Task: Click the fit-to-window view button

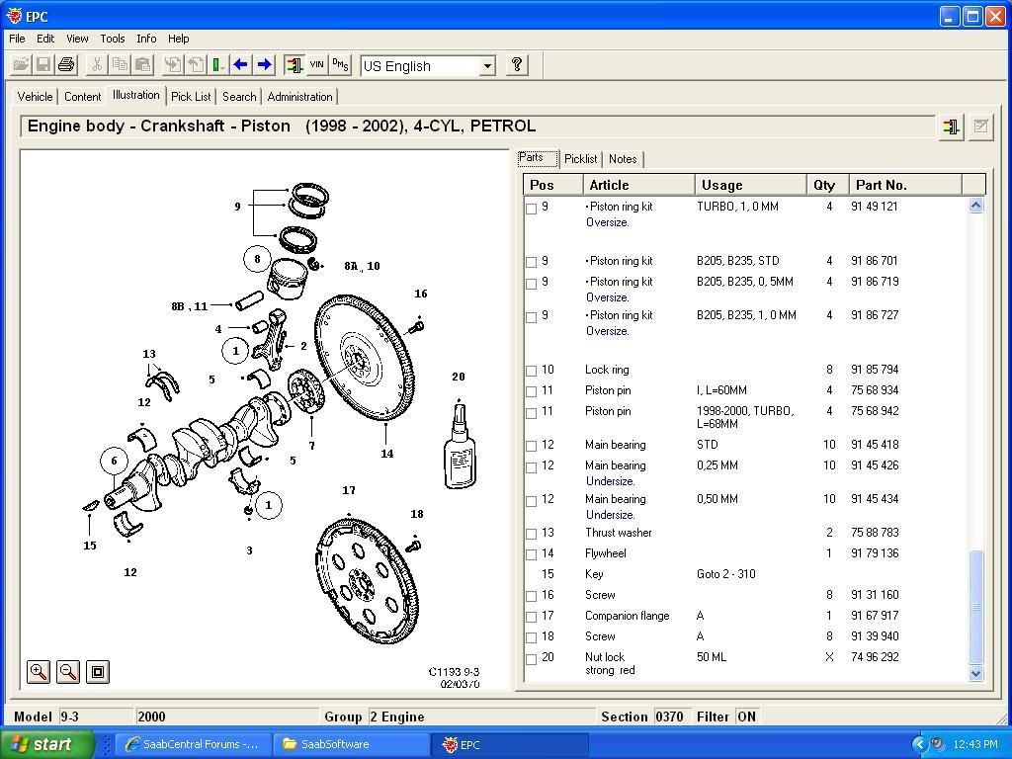Action: (97, 671)
